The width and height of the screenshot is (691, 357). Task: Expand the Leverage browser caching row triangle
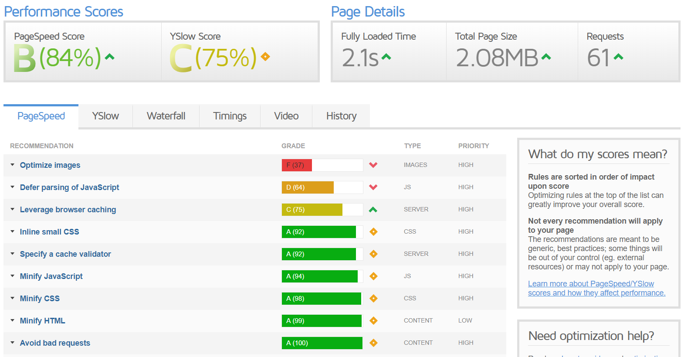coord(13,209)
